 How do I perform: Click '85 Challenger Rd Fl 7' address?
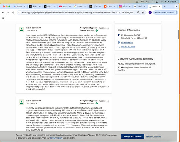click(131, 35)
